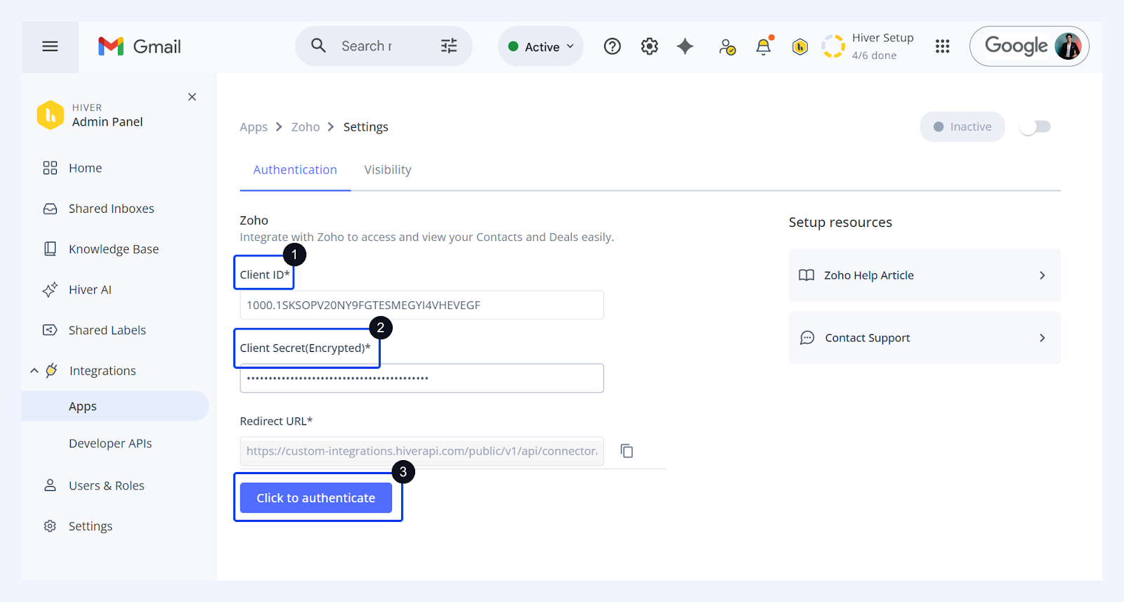Open search filter options icon
Image resolution: width=1124 pixels, height=602 pixels.
[x=449, y=46]
